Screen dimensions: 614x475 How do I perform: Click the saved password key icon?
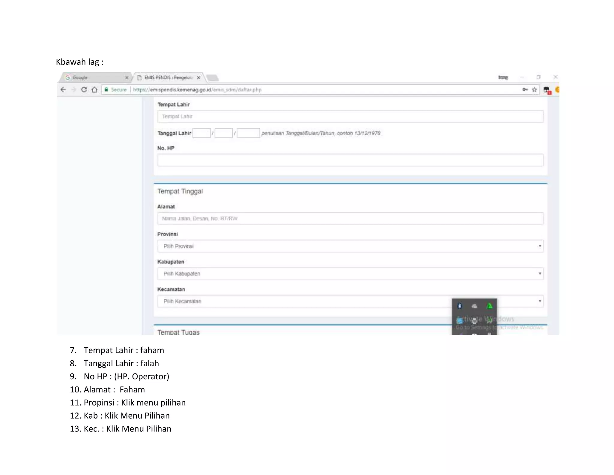tap(525, 89)
